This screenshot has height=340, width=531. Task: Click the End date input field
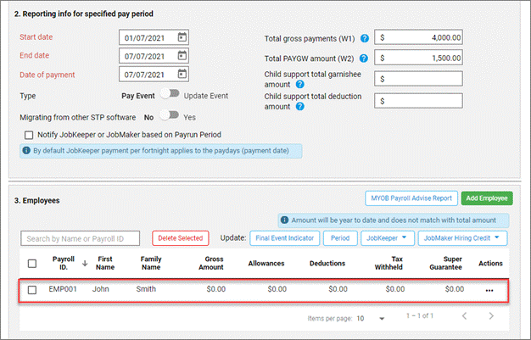(154, 56)
